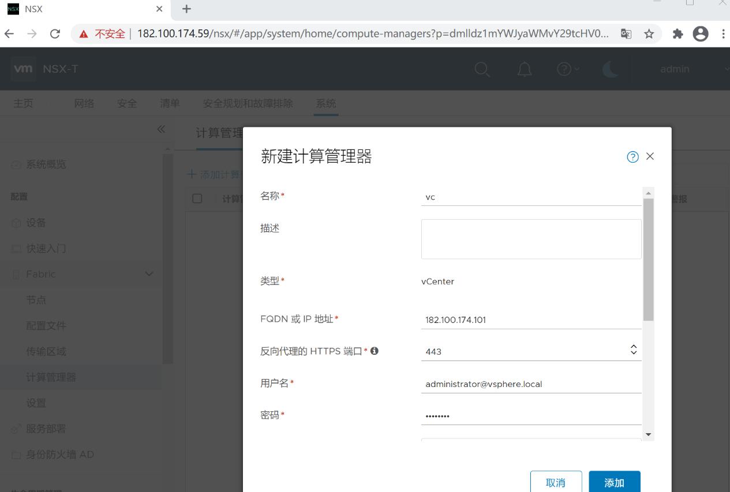Viewport: 730px width, 492px height.
Task: Open the search magnifier in NSX-T header
Action: coord(482,69)
